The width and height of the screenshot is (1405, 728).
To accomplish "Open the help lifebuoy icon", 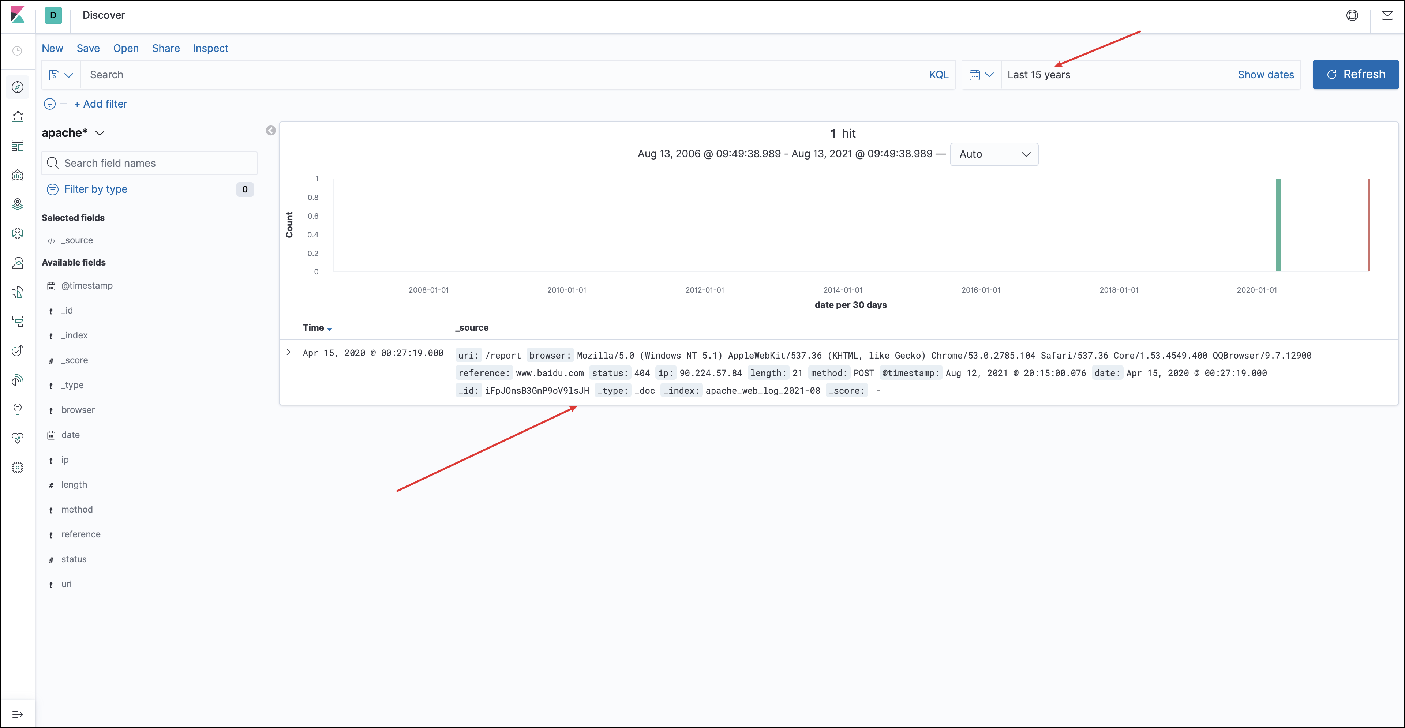I will (1352, 15).
